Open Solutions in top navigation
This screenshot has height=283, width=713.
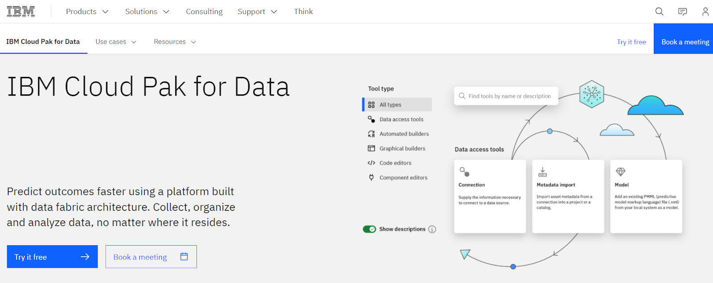pyautogui.click(x=141, y=12)
